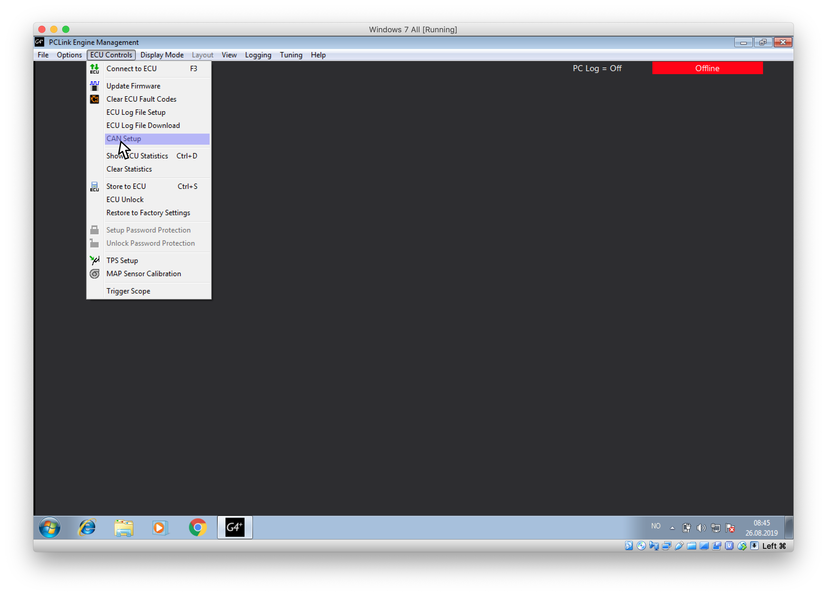Open Windows Explorer folder in taskbar
This screenshot has height=596, width=827.
pos(123,528)
